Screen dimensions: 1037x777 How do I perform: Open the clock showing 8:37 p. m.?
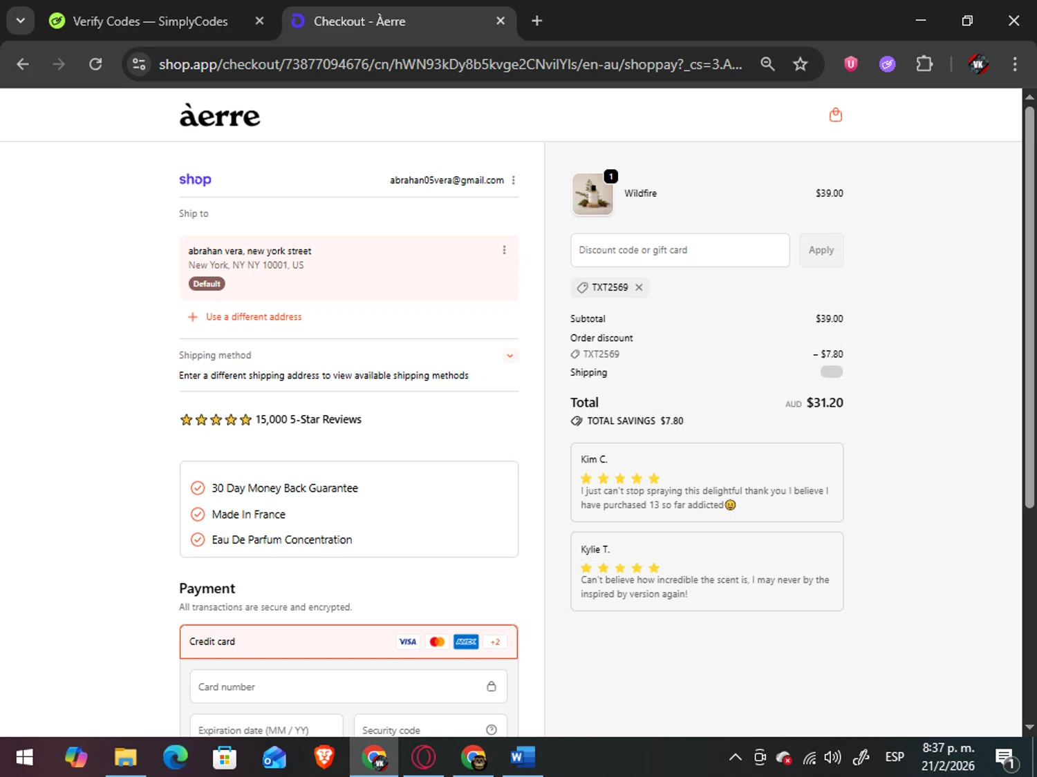click(948, 757)
